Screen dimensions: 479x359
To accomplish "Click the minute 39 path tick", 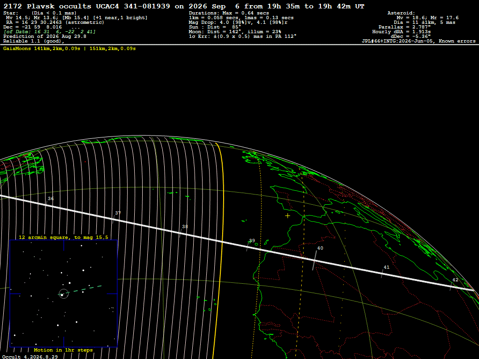I will click(248, 246).
